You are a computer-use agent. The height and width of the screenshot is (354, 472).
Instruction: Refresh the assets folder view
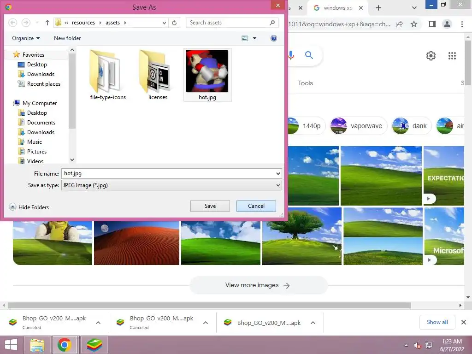pos(174,23)
